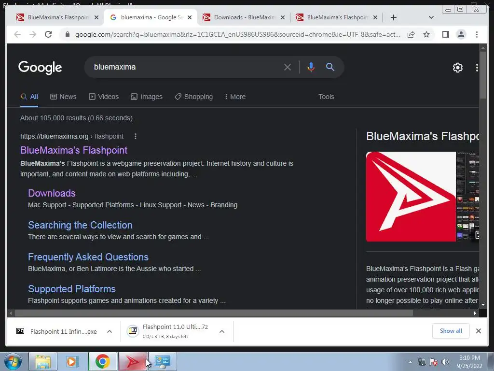Viewport: 494px width, 371px height.
Task: Open the Google options menu beside the gear
Action: (x=477, y=68)
